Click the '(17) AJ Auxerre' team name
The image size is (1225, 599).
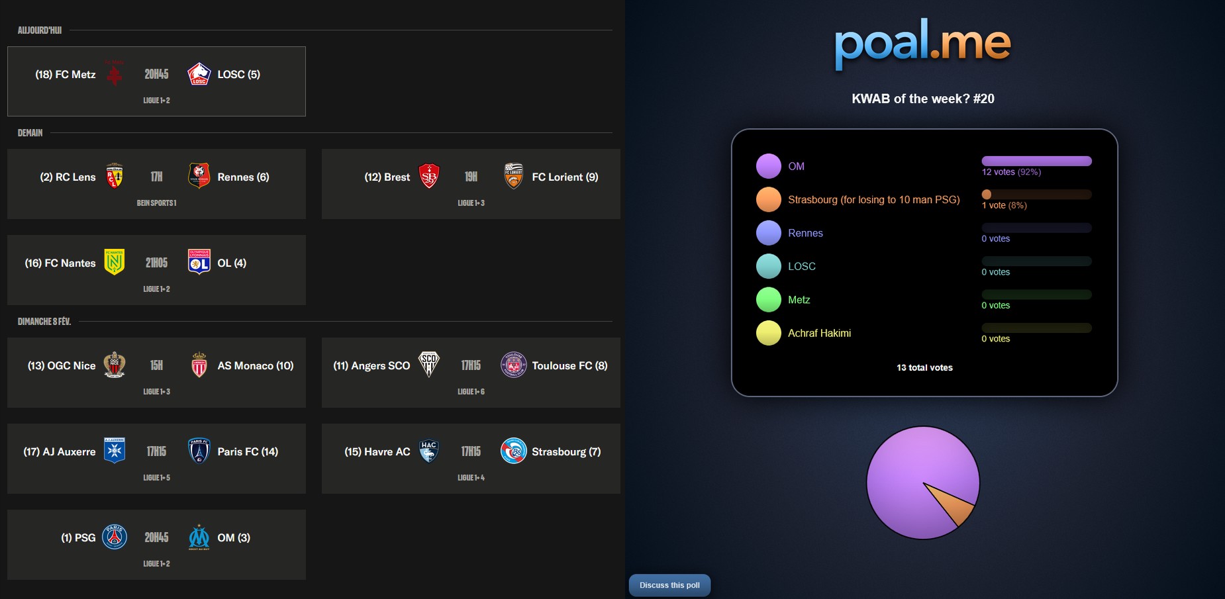60,451
